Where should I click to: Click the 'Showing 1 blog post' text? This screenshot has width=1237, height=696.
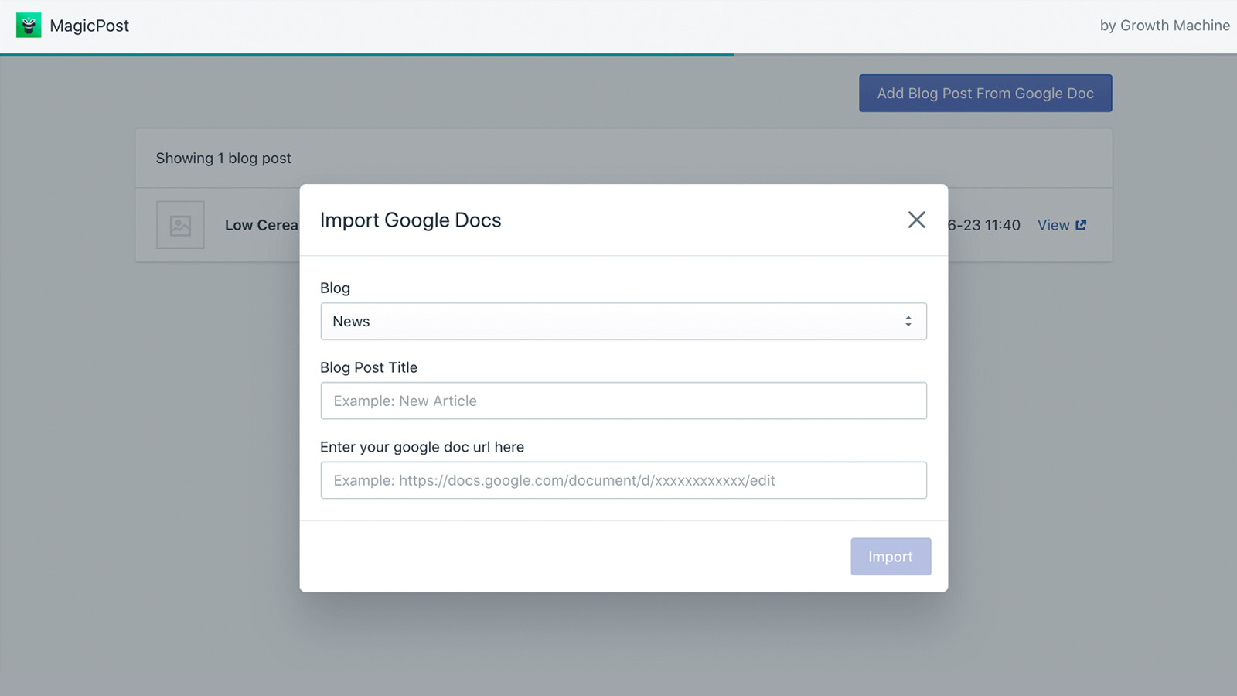point(223,159)
